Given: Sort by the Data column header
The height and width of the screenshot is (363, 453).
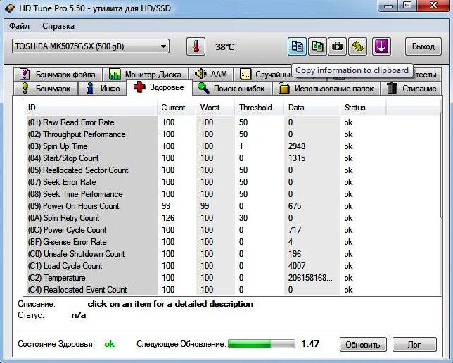Looking at the screenshot, I should 312,108.
